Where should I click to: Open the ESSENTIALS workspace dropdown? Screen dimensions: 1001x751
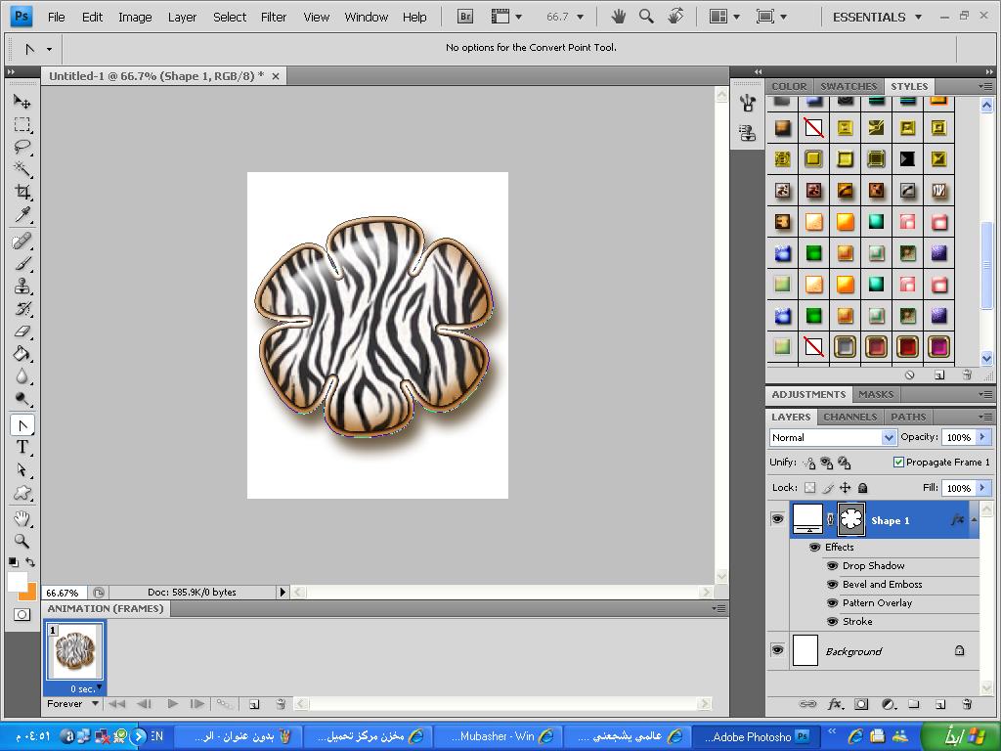pyautogui.click(x=877, y=17)
